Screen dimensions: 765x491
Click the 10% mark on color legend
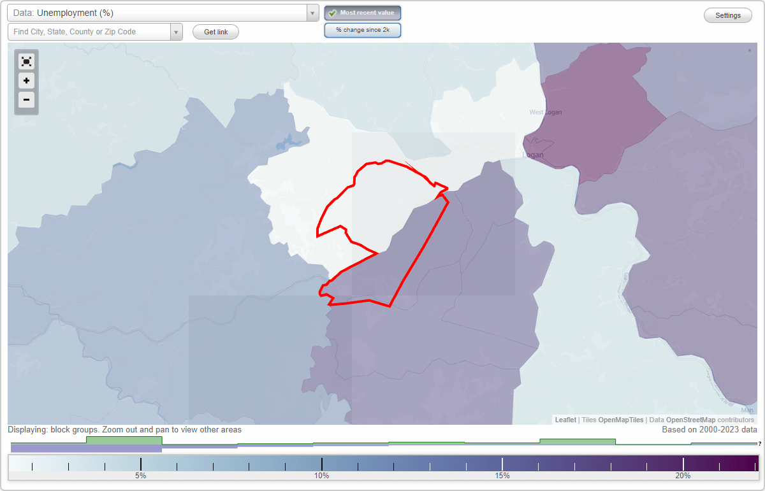click(x=321, y=475)
